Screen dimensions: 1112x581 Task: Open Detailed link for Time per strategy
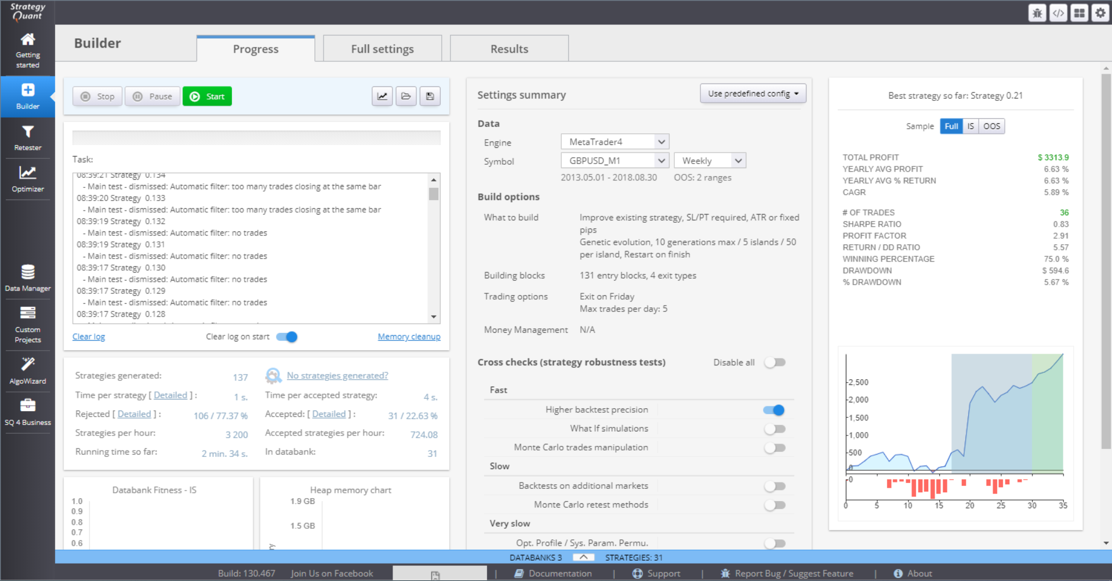(x=170, y=395)
